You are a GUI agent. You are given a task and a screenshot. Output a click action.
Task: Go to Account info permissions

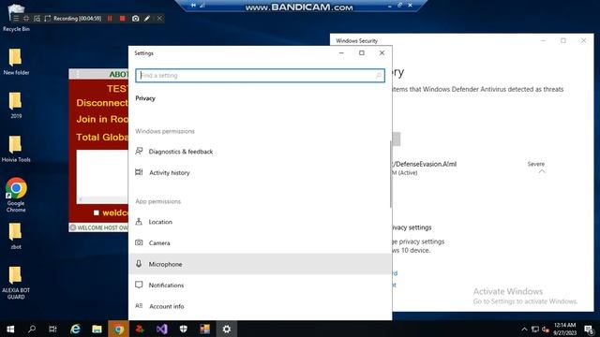260,306
